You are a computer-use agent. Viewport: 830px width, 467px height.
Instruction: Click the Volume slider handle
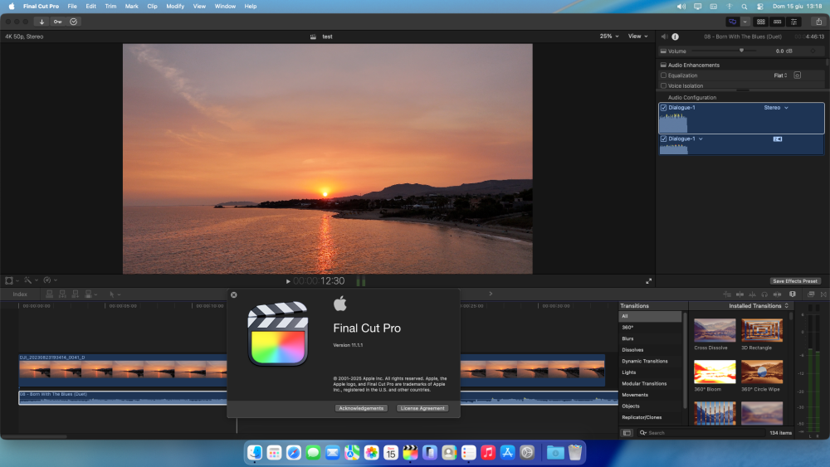[741, 51]
